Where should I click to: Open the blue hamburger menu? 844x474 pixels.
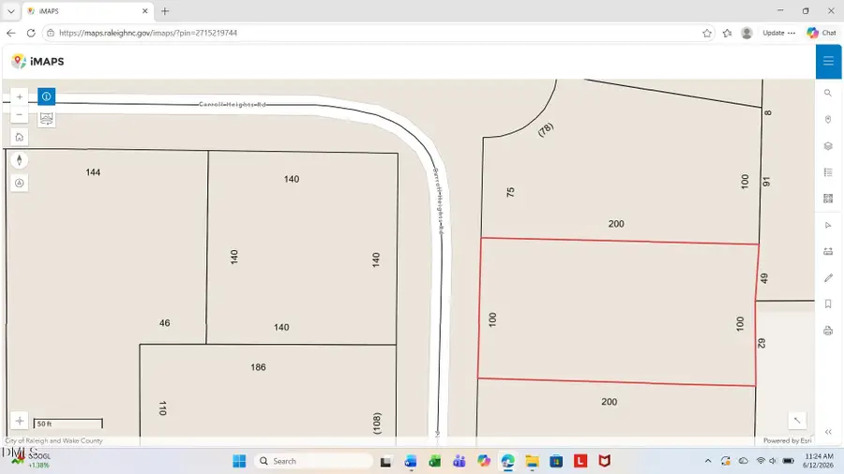(x=828, y=61)
